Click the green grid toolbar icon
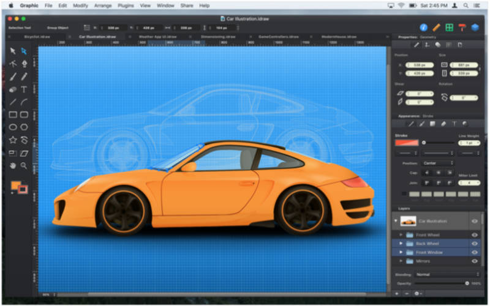490x306 pixels. coord(450,28)
